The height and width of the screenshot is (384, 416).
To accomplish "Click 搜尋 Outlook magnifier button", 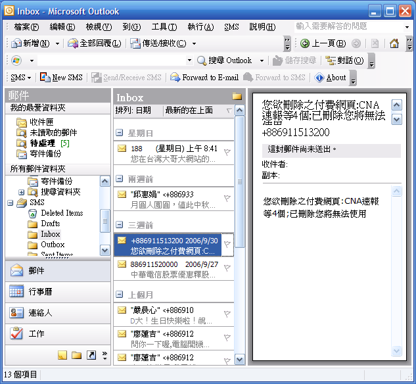I will click(225, 60).
